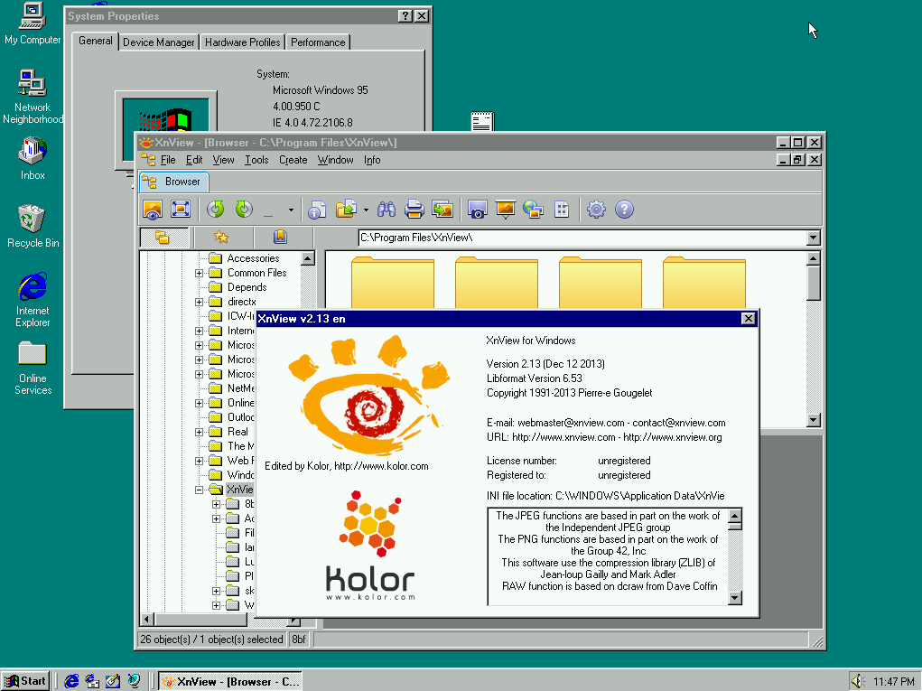Click the Print icon in XnView toolbar
922x691 pixels.
414,210
